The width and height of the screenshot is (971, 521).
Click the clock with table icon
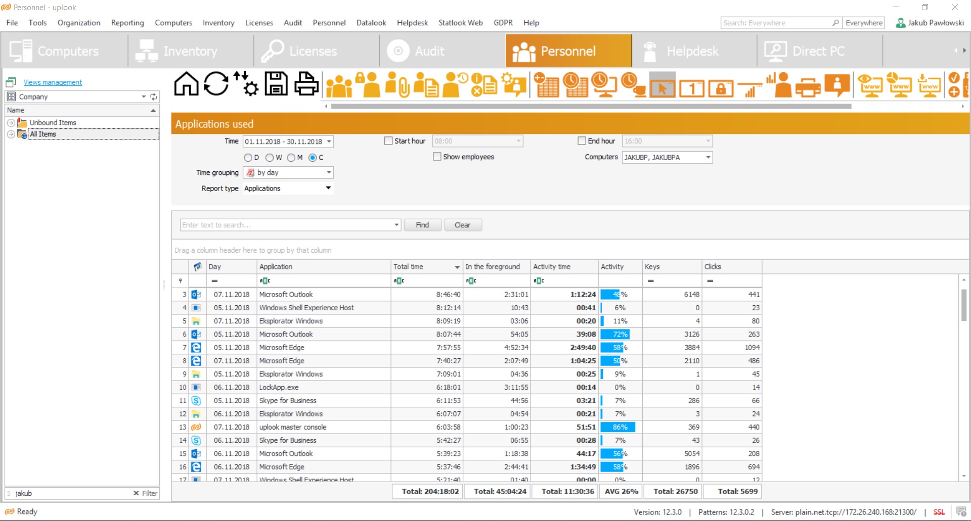[x=576, y=84]
